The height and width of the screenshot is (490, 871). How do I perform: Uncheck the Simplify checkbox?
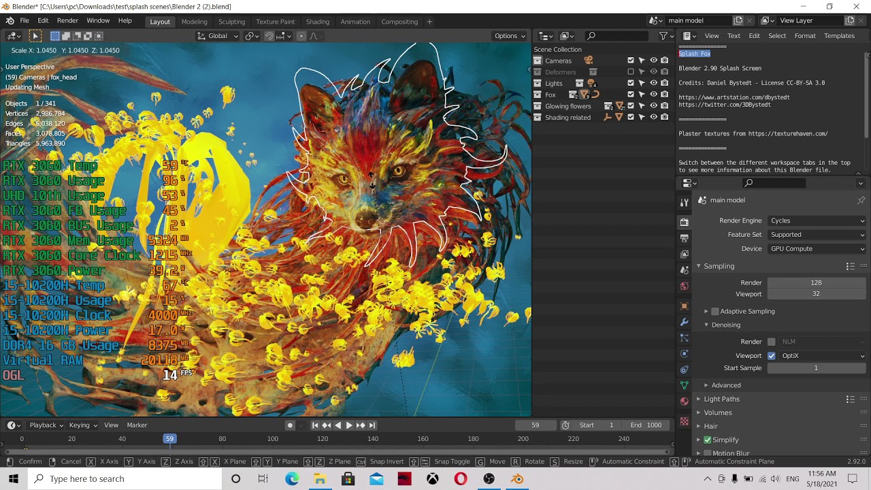coord(708,440)
